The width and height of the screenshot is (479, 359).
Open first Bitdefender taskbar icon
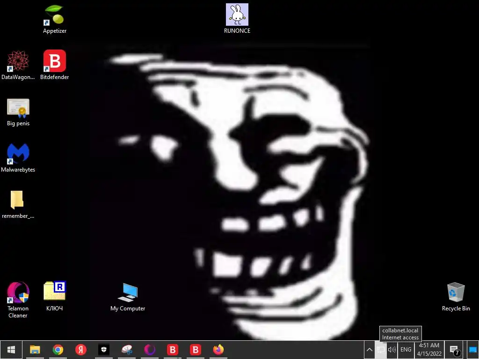click(172, 350)
